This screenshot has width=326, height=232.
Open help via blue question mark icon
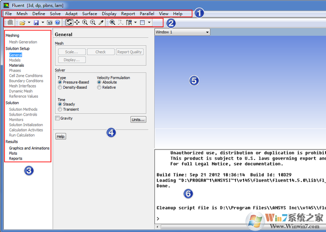click(57, 22)
